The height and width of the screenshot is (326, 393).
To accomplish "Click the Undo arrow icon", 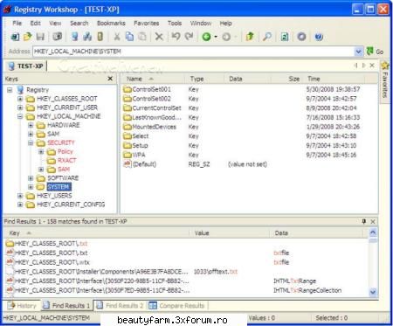I will click(176, 37).
